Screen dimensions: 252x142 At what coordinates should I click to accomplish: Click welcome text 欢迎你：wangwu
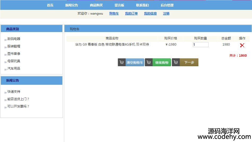pos(90,14)
